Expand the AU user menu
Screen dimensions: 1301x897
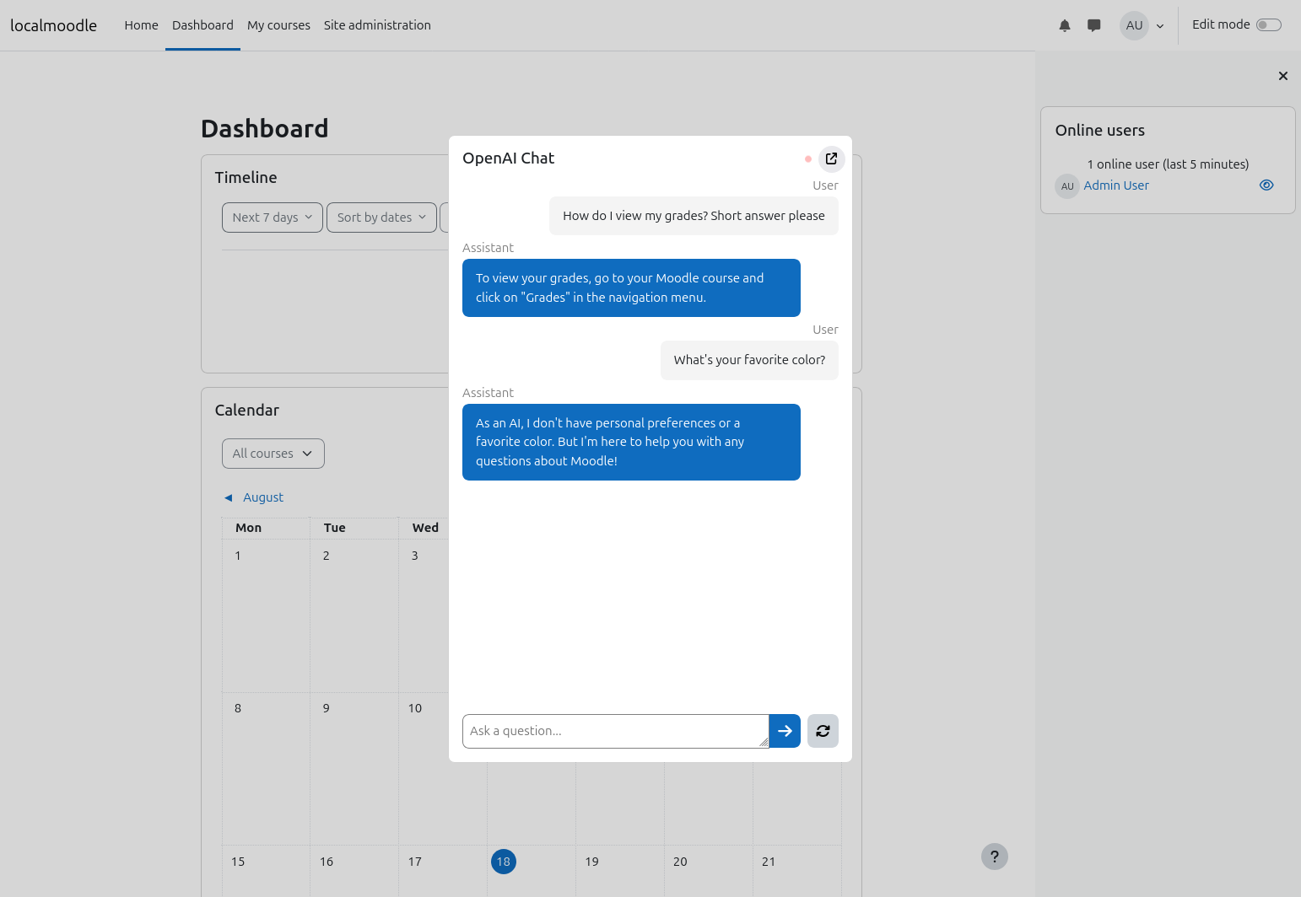pyautogui.click(x=1143, y=25)
